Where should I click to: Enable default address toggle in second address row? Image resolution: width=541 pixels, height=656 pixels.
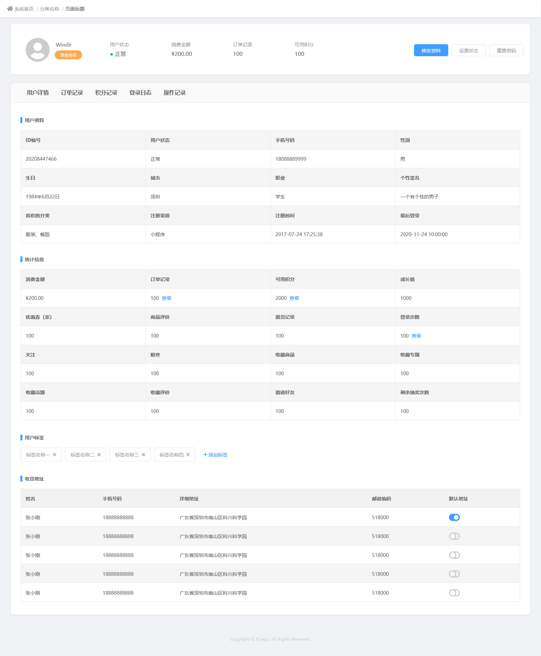click(454, 536)
